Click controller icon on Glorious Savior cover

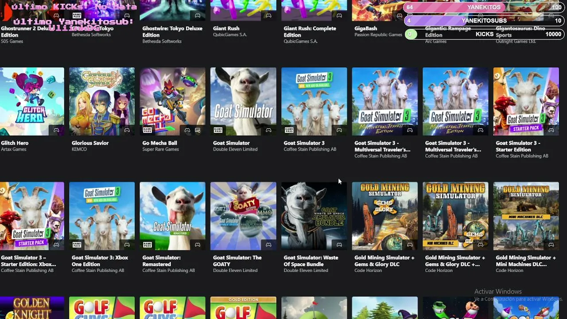click(127, 130)
